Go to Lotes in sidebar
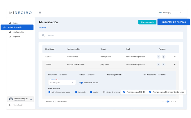 pyautogui.click(x=15, y=23)
